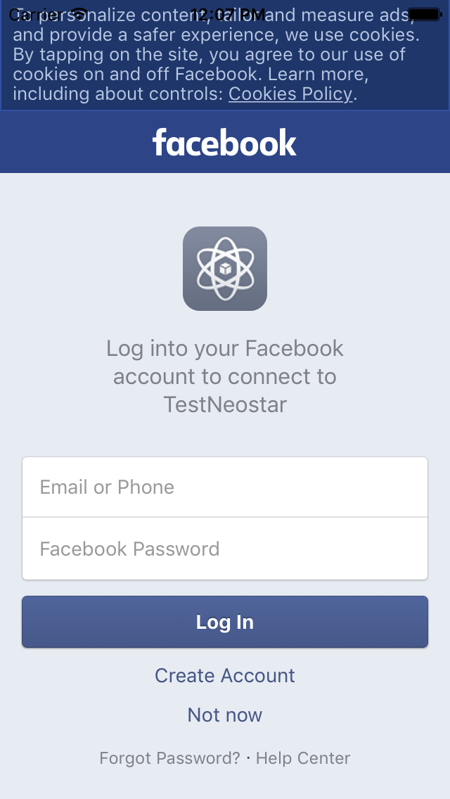Open the Create Account link
The width and height of the screenshot is (450, 799).
click(x=225, y=676)
